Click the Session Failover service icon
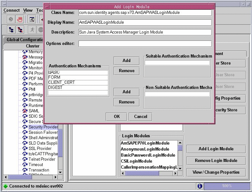This screenshot has height=192, width=252. click(x=25, y=132)
